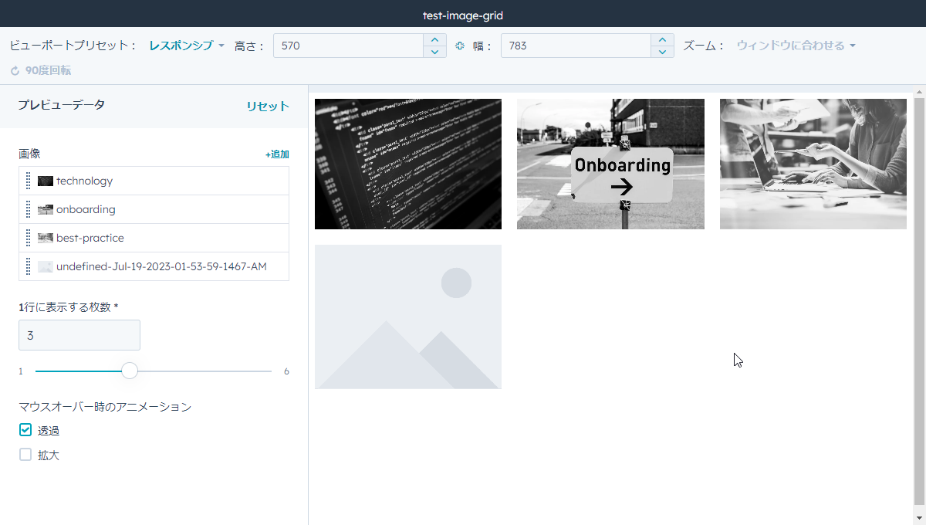This screenshot has width=926, height=525.
Task: Click the onboarding row's small thumbnail icon
Action: coord(46,209)
